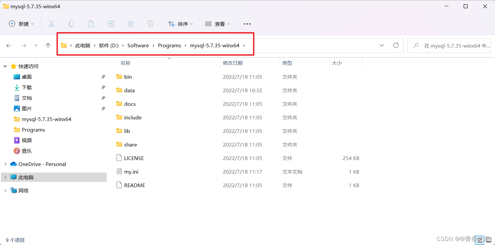Screen dimensions: 495x245
Task: Select 软件 (D:) in address breadcrumb
Action: [109, 46]
